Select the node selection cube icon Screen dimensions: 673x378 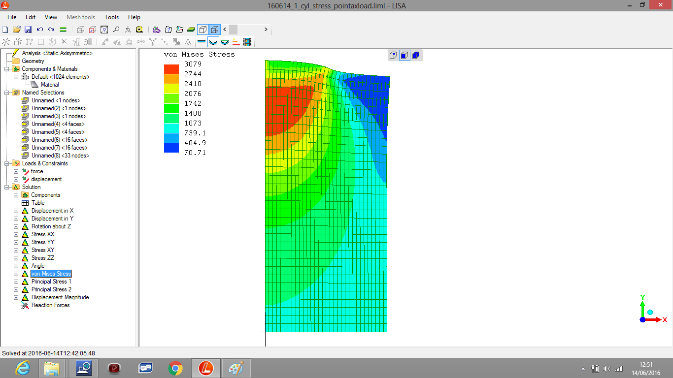(x=393, y=55)
